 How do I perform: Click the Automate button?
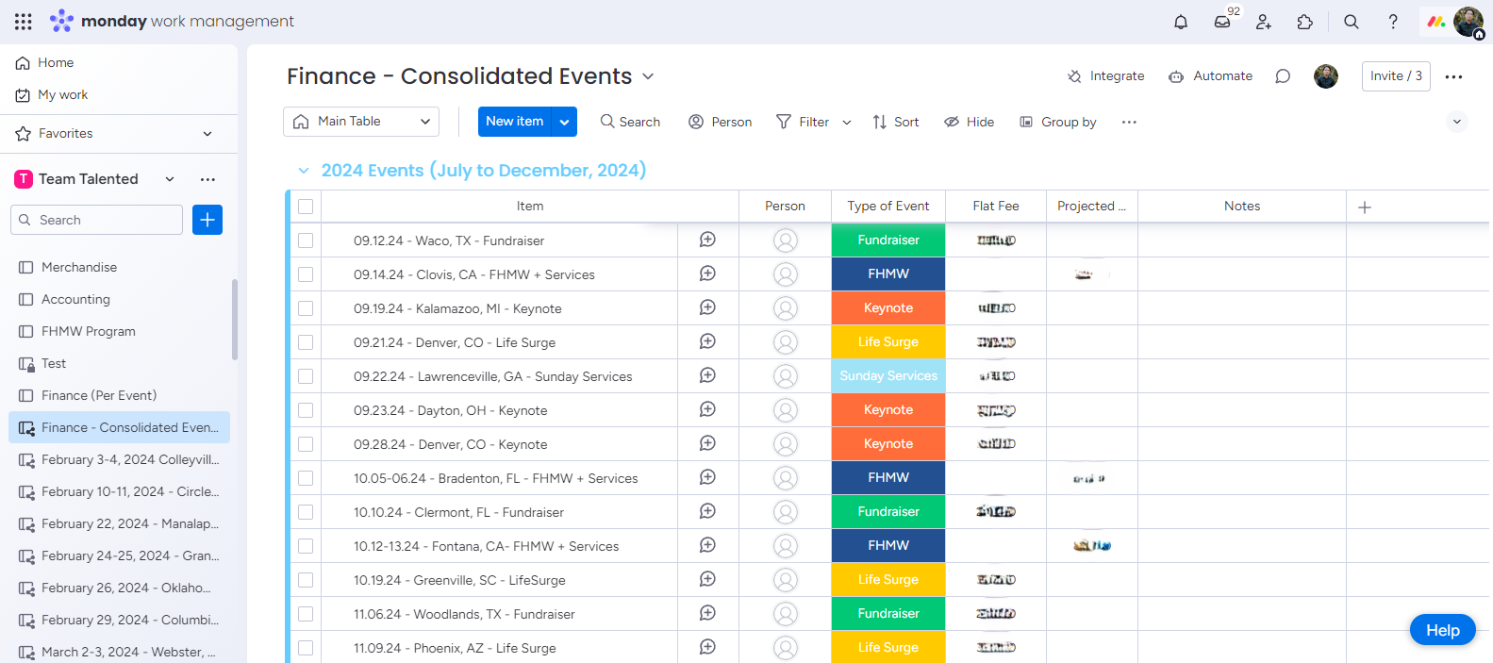(x=1210, y=76)
